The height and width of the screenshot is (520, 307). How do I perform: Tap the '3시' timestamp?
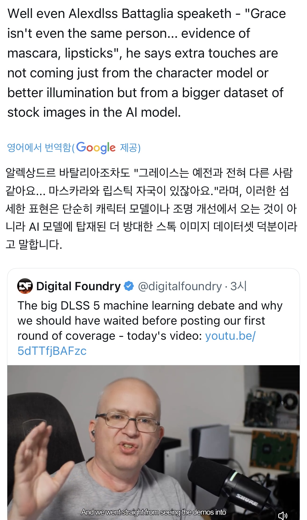(x=238, y=286)
